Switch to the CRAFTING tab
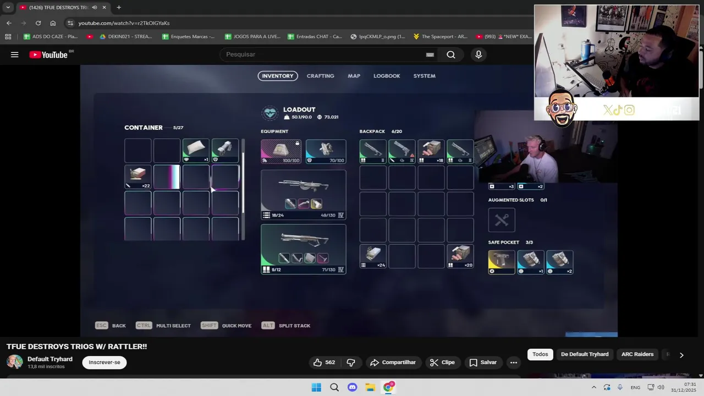The height and width of the screenshot is (396, 704). point(321,76)
